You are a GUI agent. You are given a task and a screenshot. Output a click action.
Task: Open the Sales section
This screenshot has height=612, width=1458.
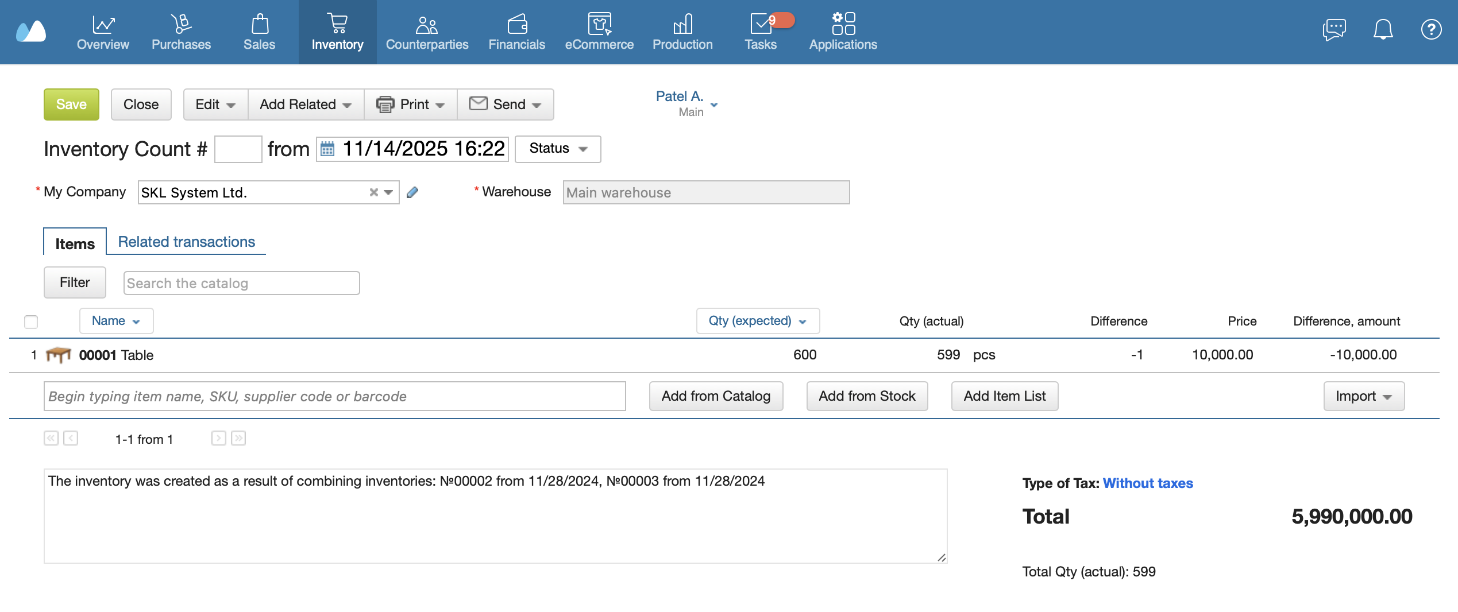pos(260,32)
